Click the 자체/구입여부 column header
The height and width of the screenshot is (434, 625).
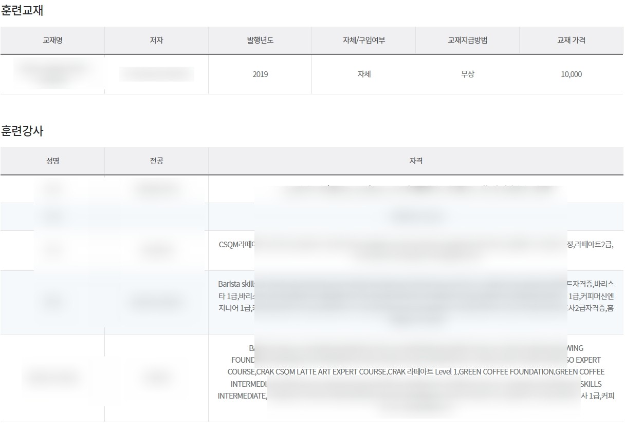364,41
